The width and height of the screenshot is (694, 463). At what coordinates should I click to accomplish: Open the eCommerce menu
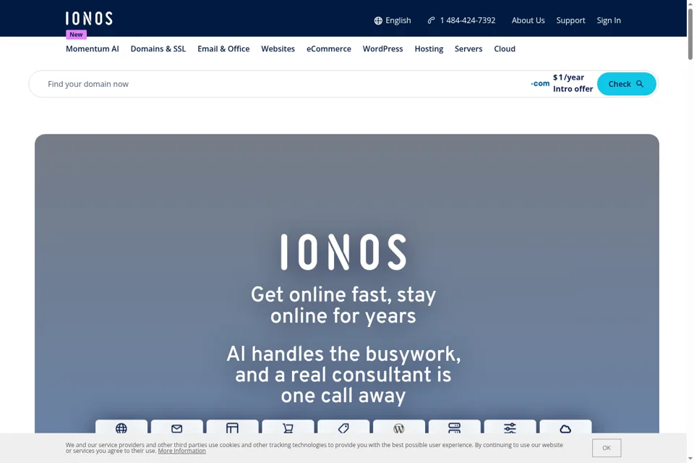(329, 48)
